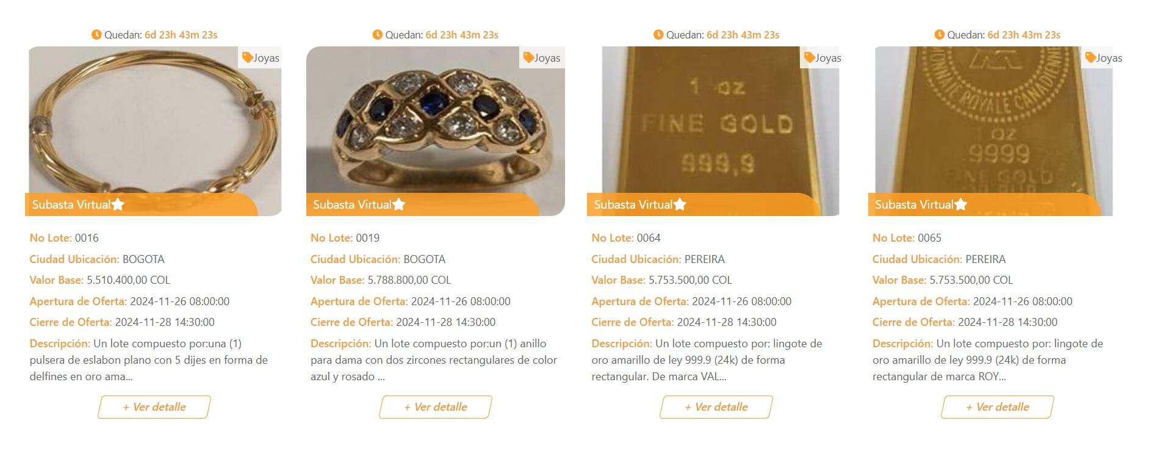This screenshot has width=1152, height=451.
Task: Click the star icon on ring's Subasta Virtual banner
Action: click(x=399, y=204)
